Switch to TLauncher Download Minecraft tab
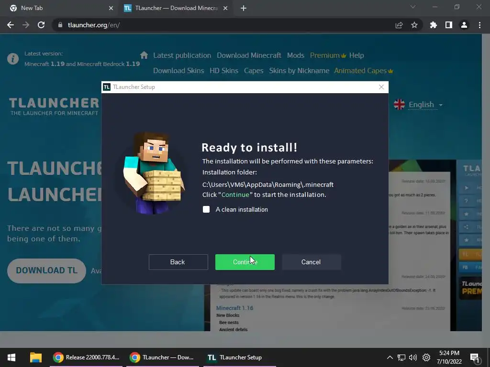 coord(176,8)
